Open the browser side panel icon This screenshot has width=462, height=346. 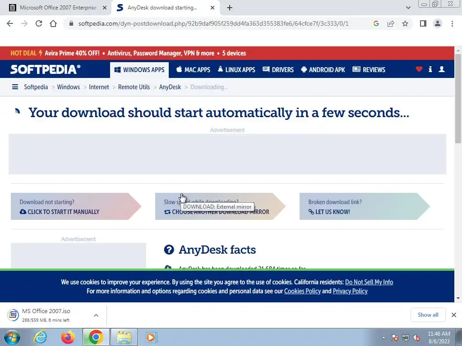tap(423, 23)
